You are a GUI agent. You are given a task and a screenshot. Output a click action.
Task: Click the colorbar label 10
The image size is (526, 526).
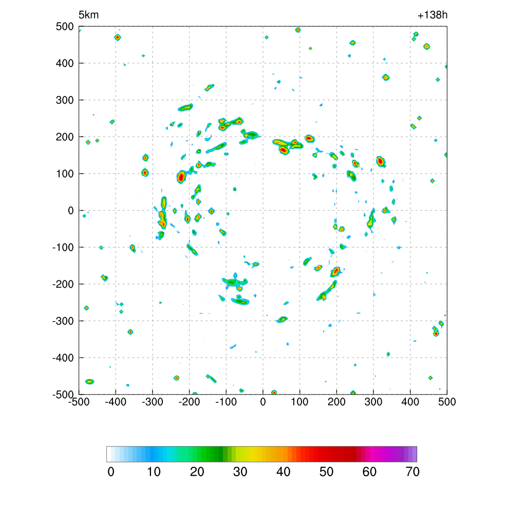[154, 472]
